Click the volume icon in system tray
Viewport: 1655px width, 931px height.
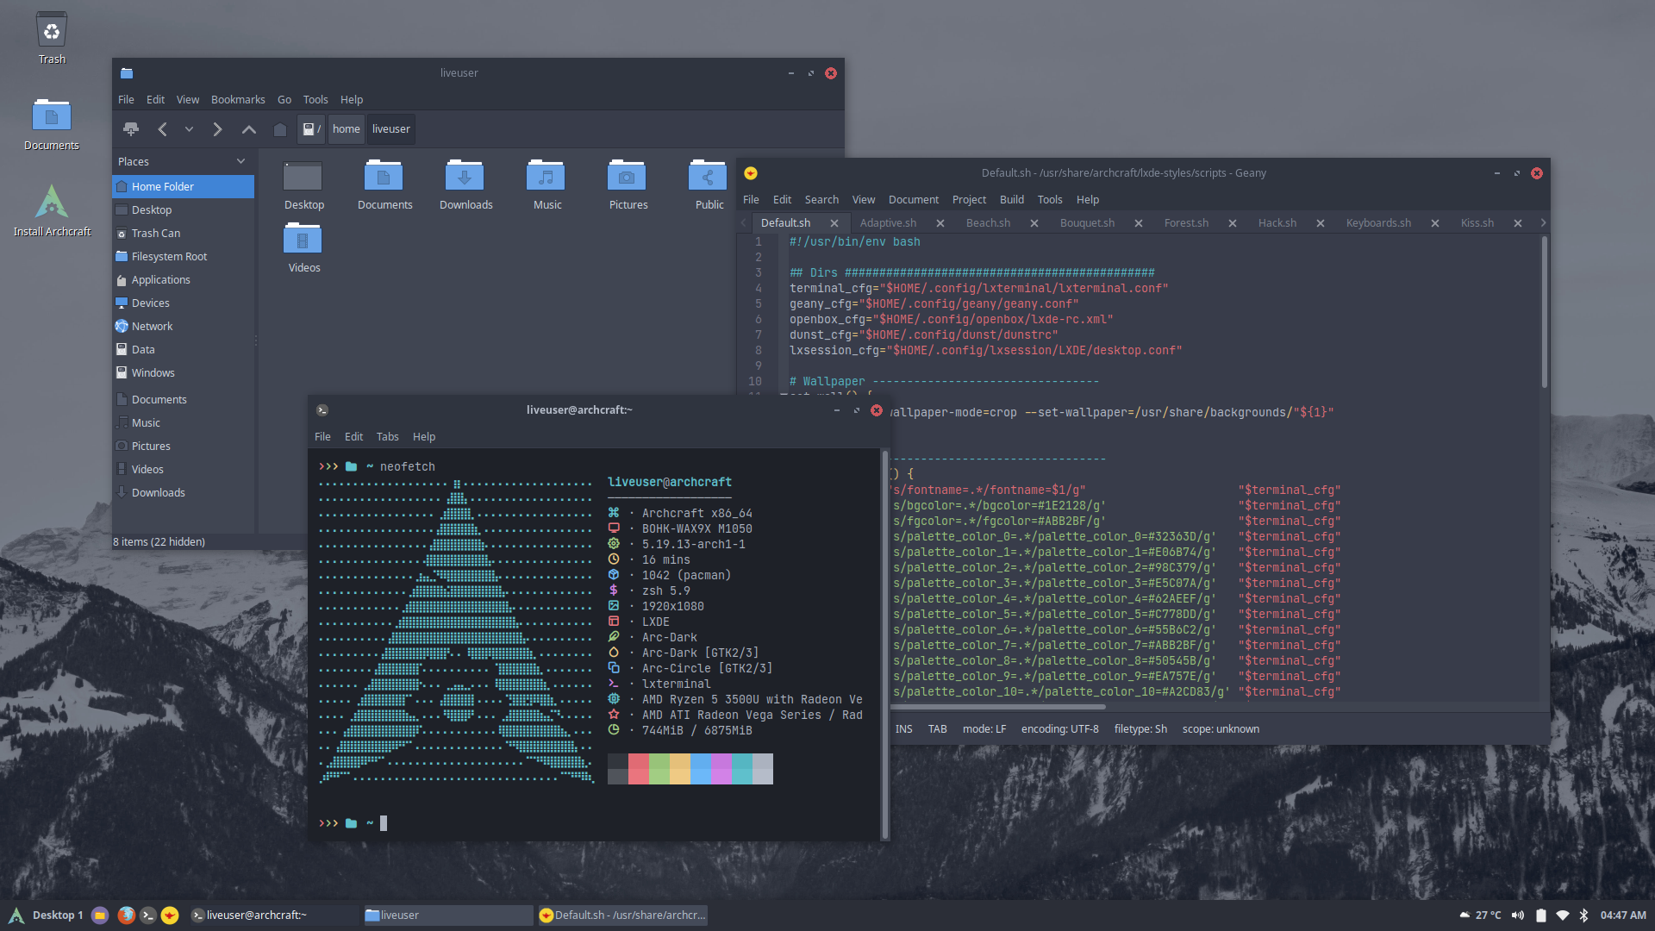[1518, 915]
